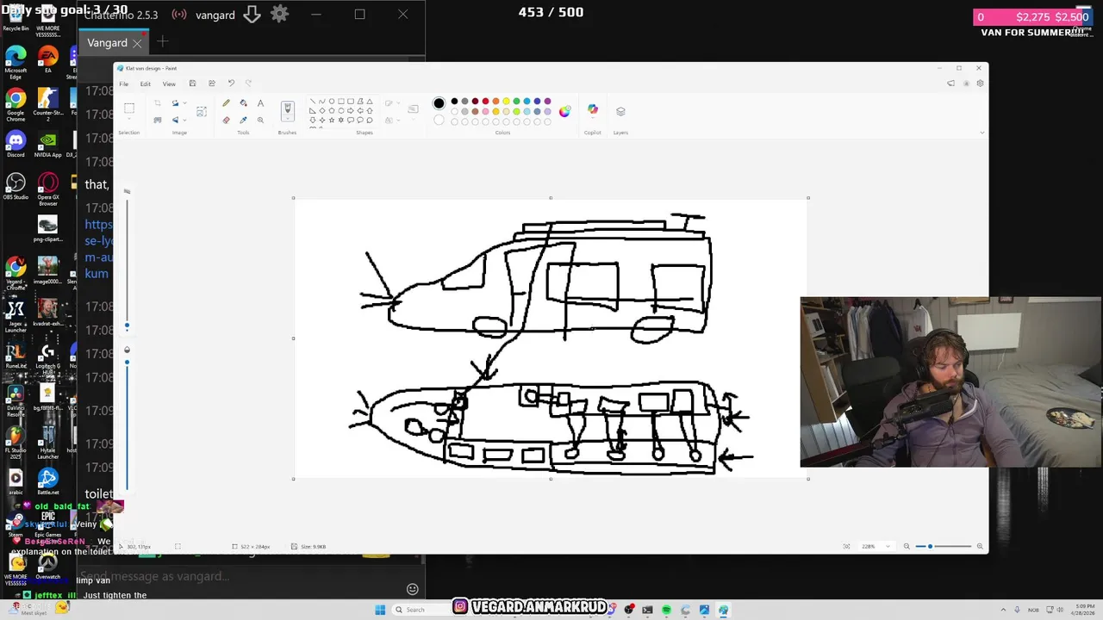Select the Eraser tool

point(226,120)
